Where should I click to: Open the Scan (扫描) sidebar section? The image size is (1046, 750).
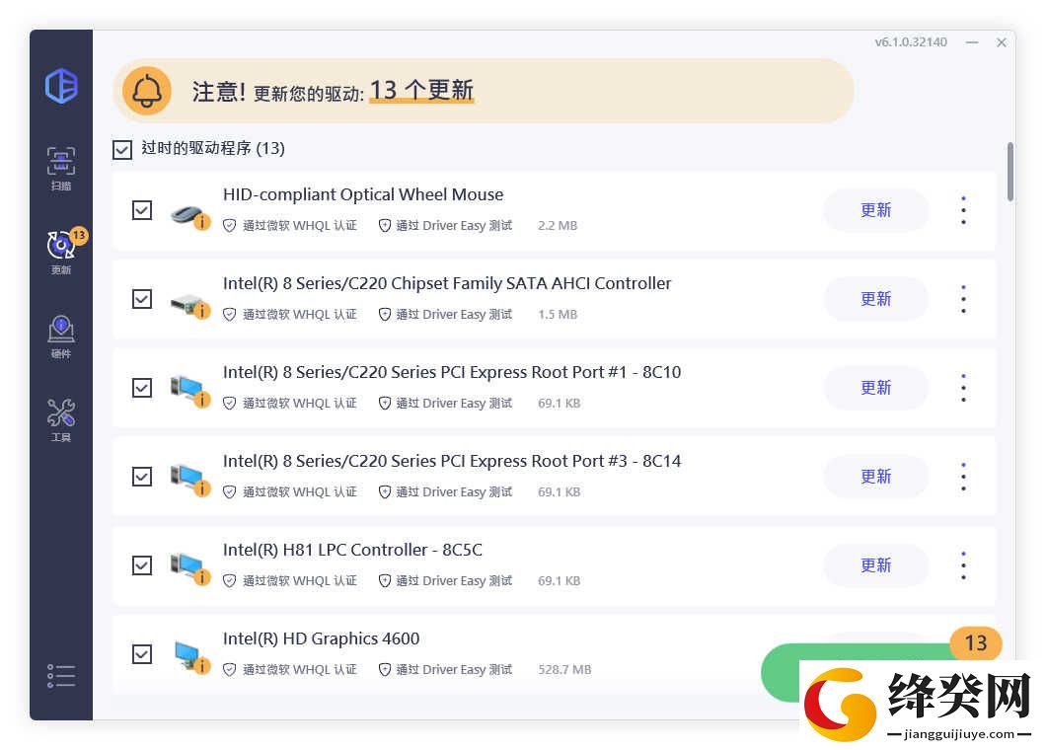click(x=61, y=169)
